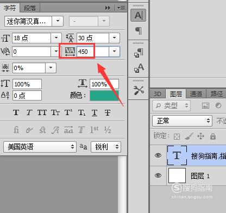Switch to 字符 tab

[10, 8]
